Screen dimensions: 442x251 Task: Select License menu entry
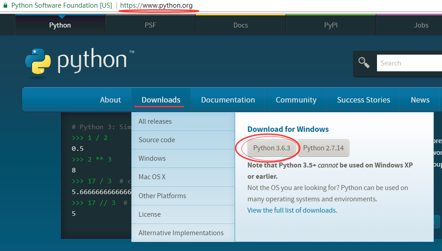point(183,214)
